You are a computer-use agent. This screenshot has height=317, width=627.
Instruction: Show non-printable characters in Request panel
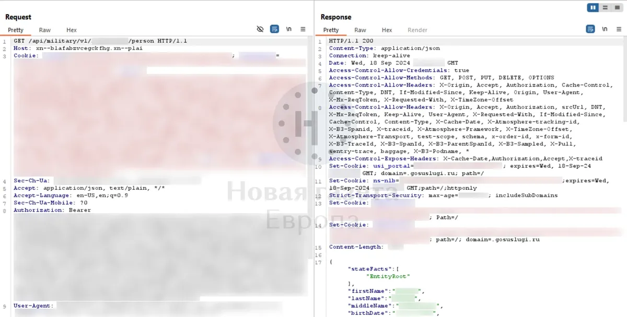point(288,29)
